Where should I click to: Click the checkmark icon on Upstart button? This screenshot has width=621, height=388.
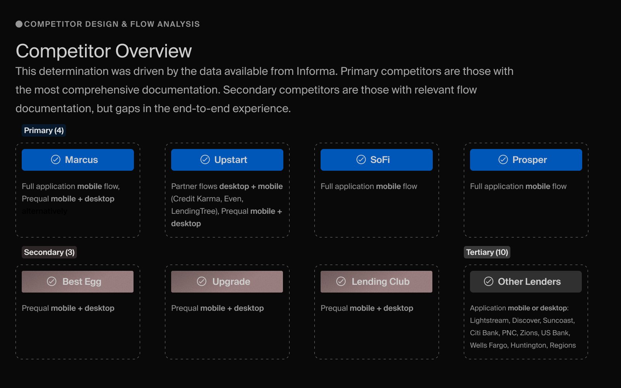[x=205, y=160]
